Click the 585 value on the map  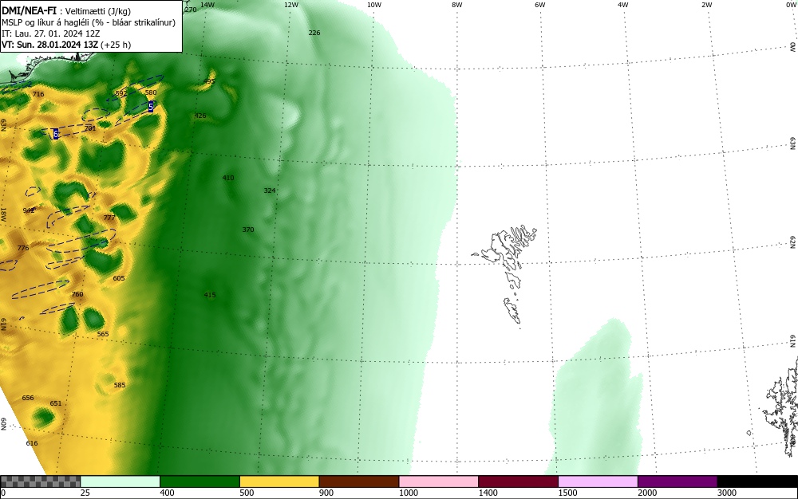[x=119, y=385]
